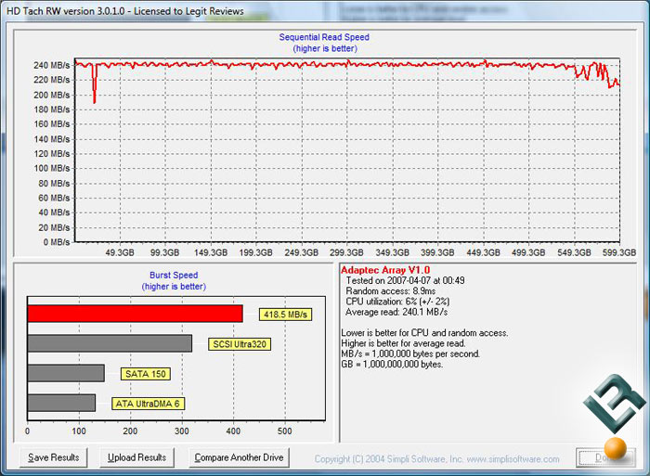
Task: Click the 200 MB/s axis label
Action: (52, 95)
